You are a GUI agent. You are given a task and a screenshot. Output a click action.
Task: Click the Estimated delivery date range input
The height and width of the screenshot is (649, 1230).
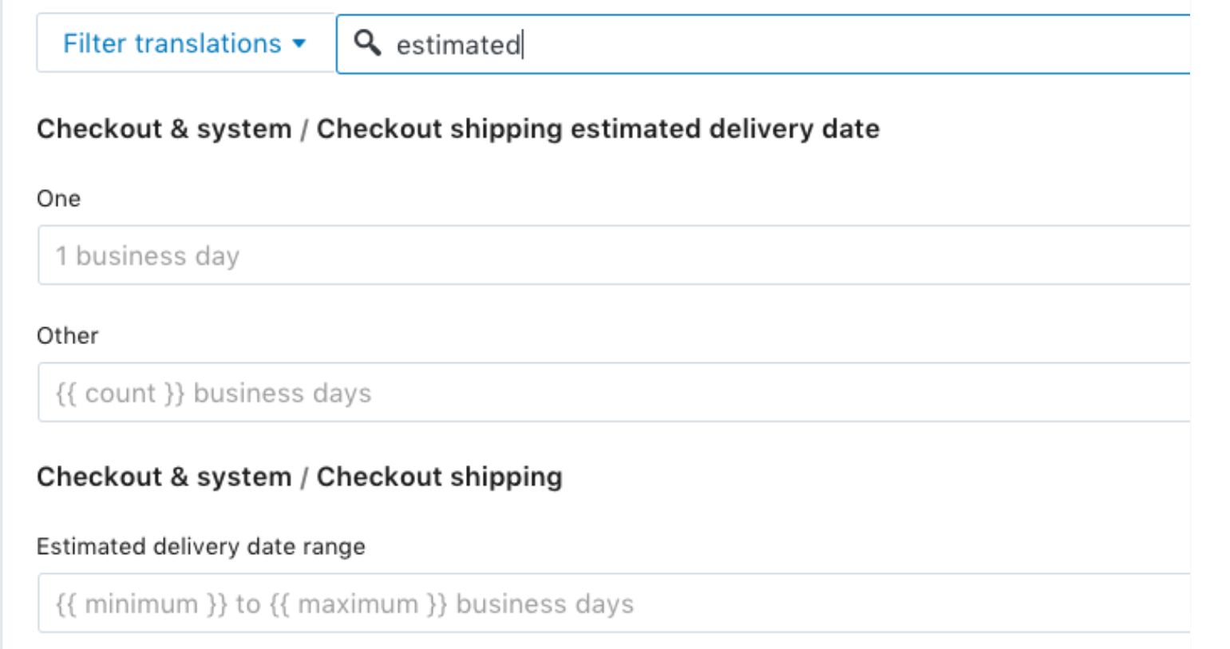(614, 603)
